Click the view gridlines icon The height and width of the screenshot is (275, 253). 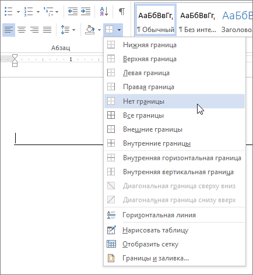pyautogui.click(x=111, y=244)
